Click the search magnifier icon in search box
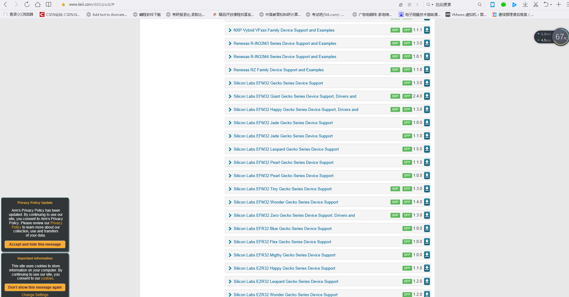Image resolution: width=569 pixels, height=297 pixels. pyautogui.click(x=479, y=5)
